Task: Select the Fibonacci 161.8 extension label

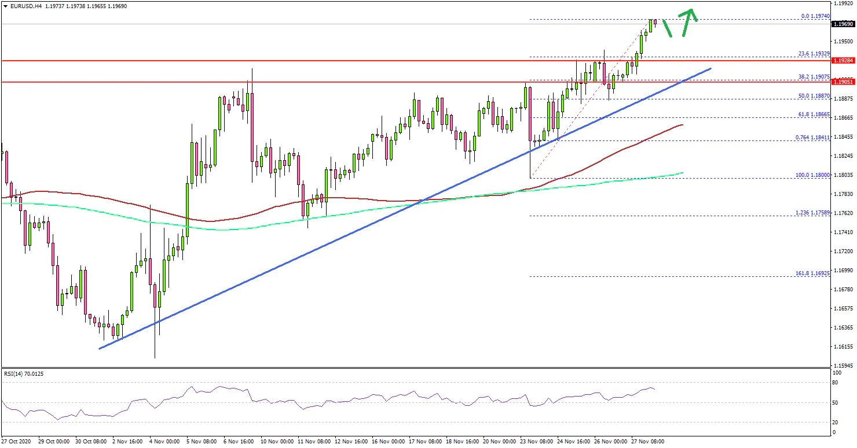Action: pyautogui.click(x=812, y=273)
